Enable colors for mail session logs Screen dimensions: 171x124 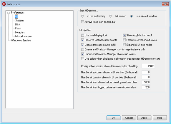coord(82,59)
